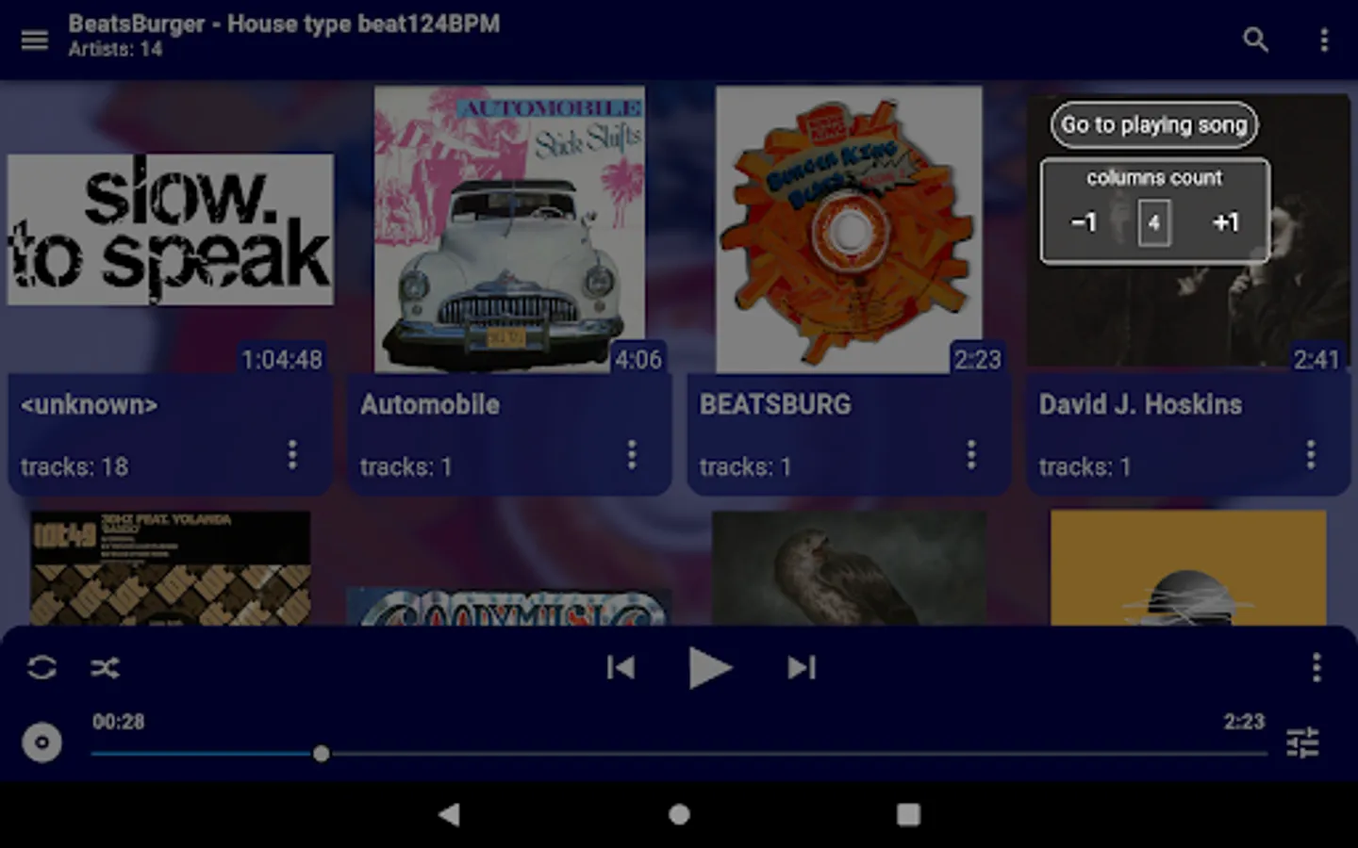Screen dimensions: 1358x848
Task: Increase columns count with +1
Action: (x=1225, y=222)
